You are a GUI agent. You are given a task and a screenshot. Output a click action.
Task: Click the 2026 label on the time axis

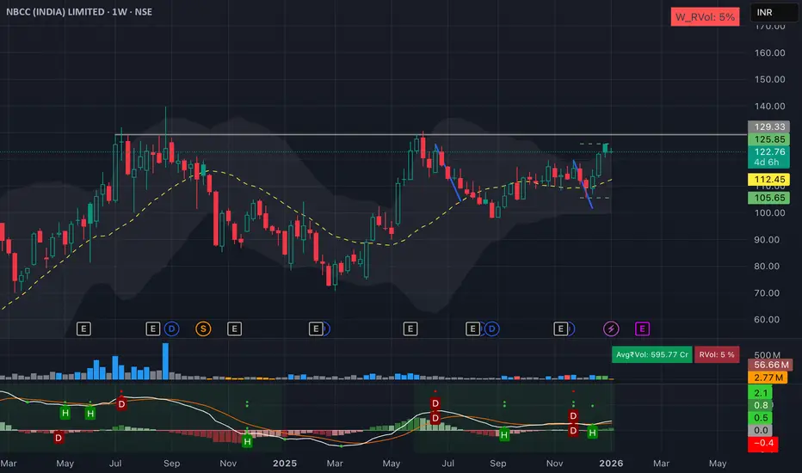[611, 464]
